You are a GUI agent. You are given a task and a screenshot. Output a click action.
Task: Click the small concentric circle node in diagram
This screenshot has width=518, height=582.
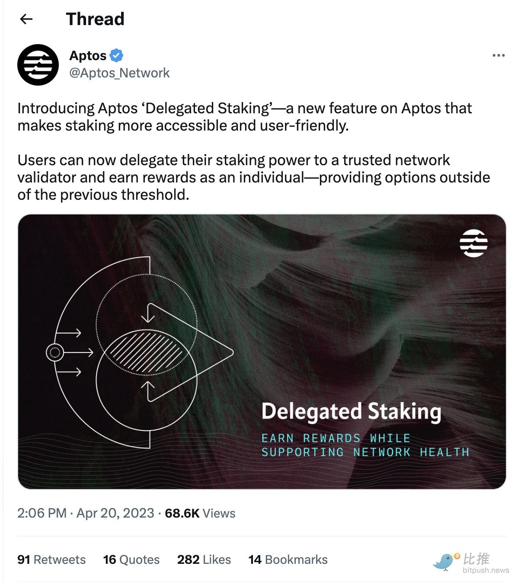[55, 353]
